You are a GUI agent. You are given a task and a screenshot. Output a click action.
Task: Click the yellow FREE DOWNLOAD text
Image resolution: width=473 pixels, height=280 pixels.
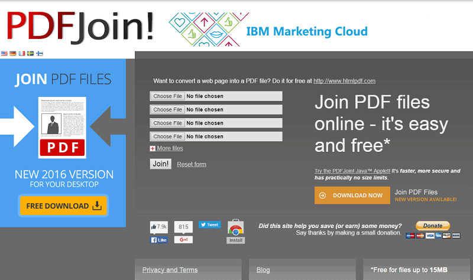pos(57,206)
